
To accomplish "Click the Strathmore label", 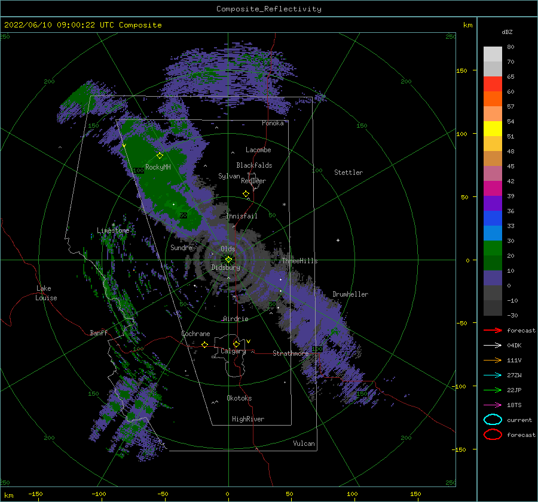I will pyautogui.click(x=291, y=353).
